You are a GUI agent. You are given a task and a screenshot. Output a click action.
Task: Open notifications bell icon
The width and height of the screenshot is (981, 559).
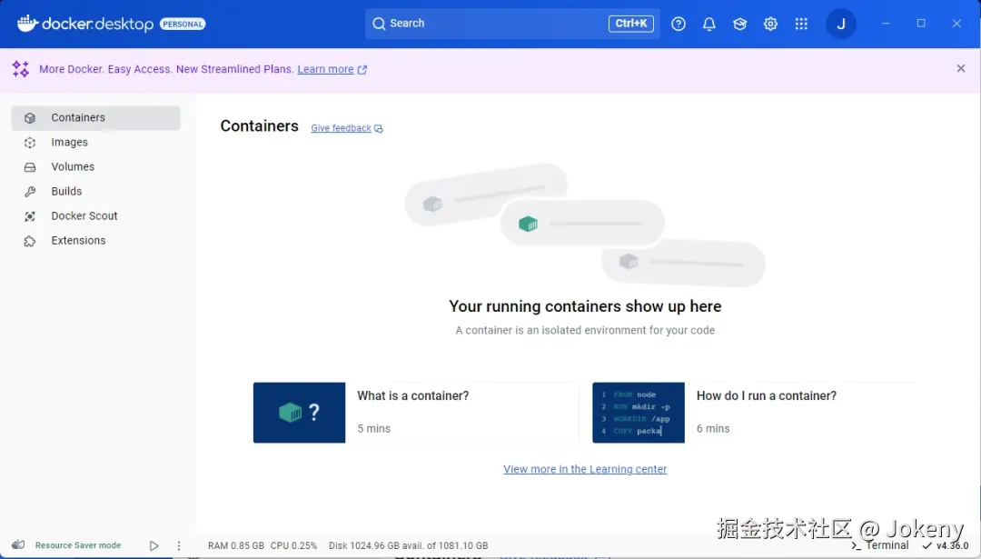(708, 24)
